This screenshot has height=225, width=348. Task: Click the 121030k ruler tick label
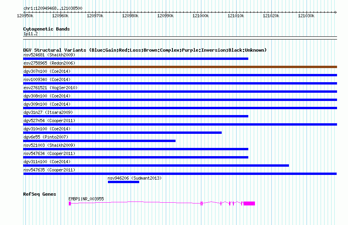tap(306, 16)
